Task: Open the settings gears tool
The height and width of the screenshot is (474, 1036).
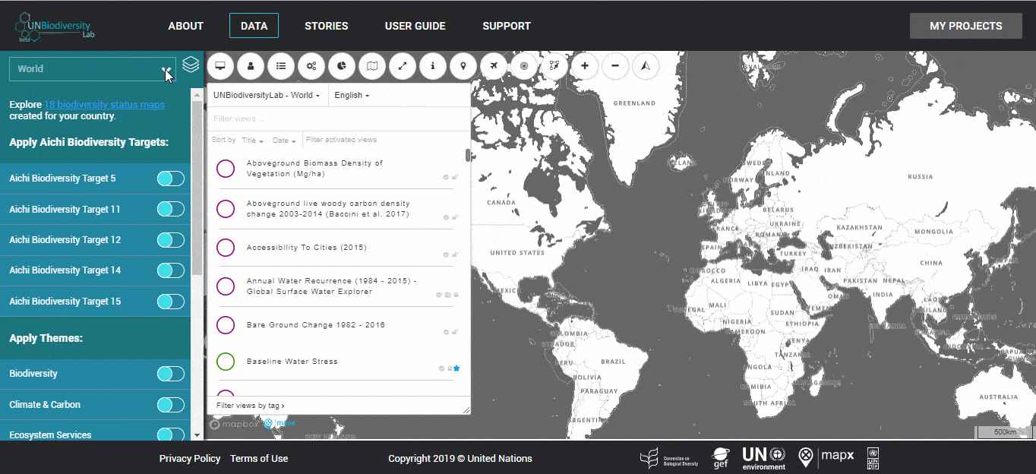Action: (x=311, y=66)
